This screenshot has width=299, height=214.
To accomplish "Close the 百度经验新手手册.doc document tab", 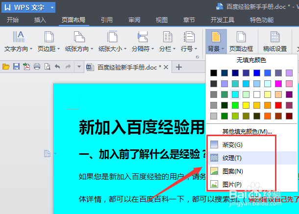I will 166,67.
